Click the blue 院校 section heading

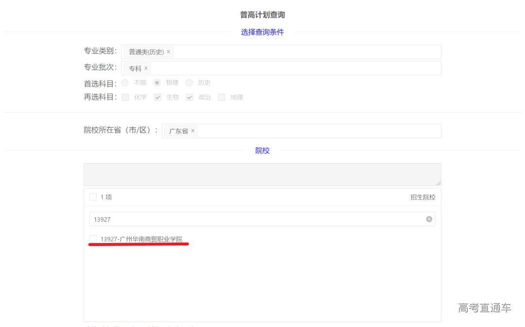point(262,151)
